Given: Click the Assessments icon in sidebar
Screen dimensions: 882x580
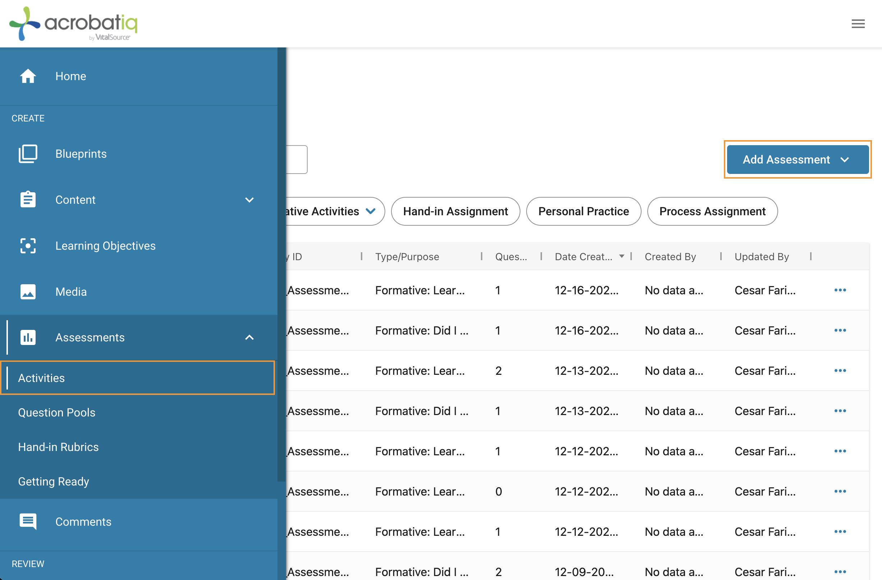Looking at the screenshot, I should click(x=27, y=337).
